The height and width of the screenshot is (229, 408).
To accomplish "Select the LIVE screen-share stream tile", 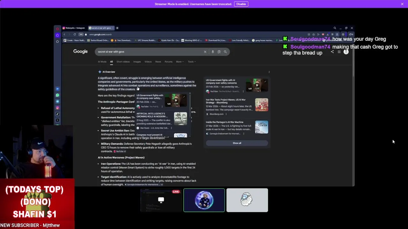I will pyautogui.click(x=161, y=200).
